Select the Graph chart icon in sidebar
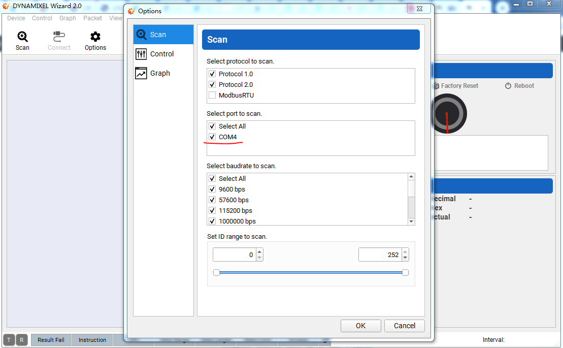563x348 pixels. click(x=141, y=73)
